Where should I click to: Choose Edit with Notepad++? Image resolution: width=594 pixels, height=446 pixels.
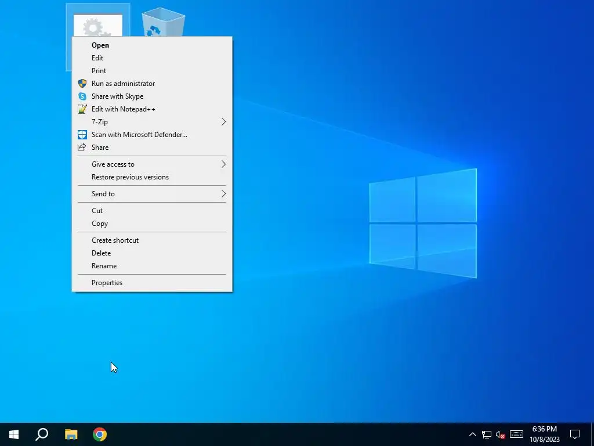click(x=152, y=109)
